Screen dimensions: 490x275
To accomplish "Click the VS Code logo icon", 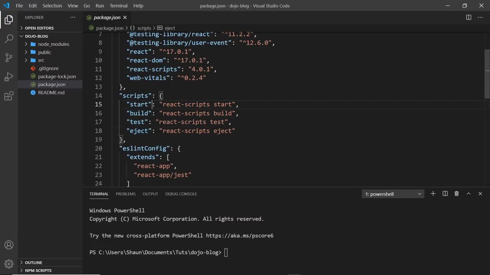I will (6, 5).
